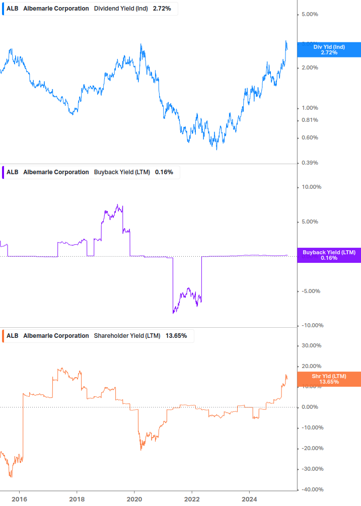Click the orange Shr Yld 13.65% axis tag

click(x=329, y=379)
